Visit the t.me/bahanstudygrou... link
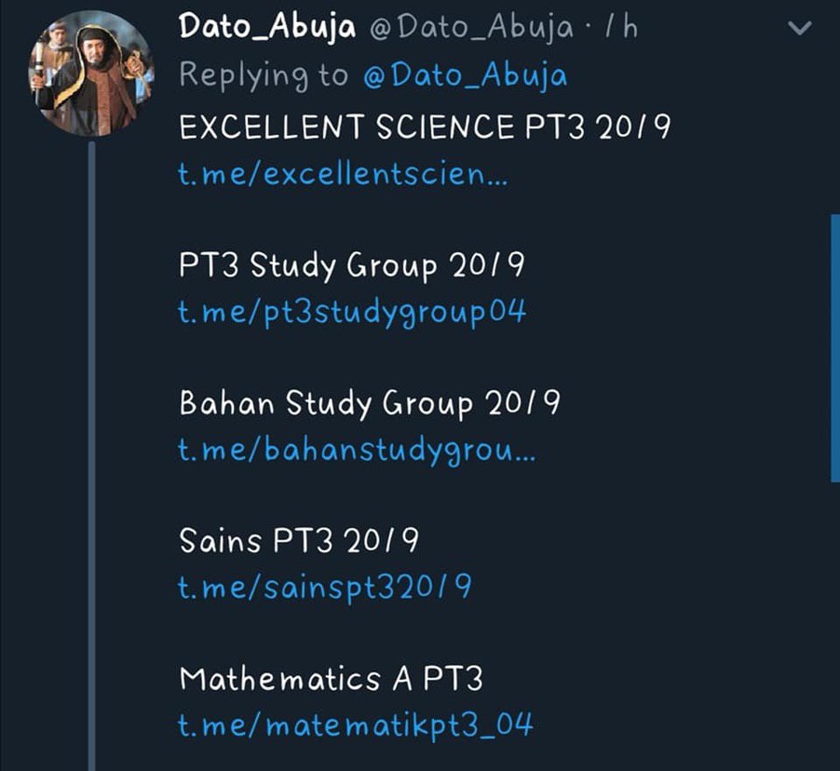The width and height of the screenshot is (840, 771). pos(356,450)
